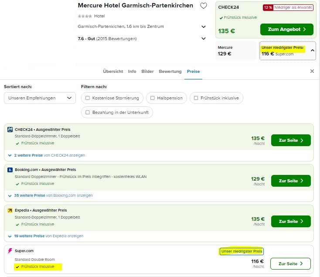The image size is (320, 277).
Task: Open the Unseren Empfehlungen sort dropdown
Action: 40,98
